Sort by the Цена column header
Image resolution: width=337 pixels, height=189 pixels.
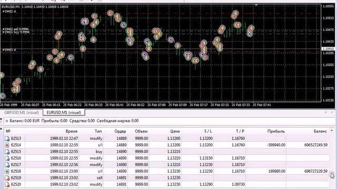(175, 131)
